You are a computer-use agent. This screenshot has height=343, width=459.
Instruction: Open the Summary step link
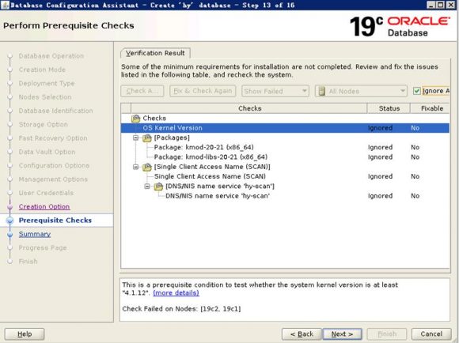pyautogui.click(x=35, y=234)
